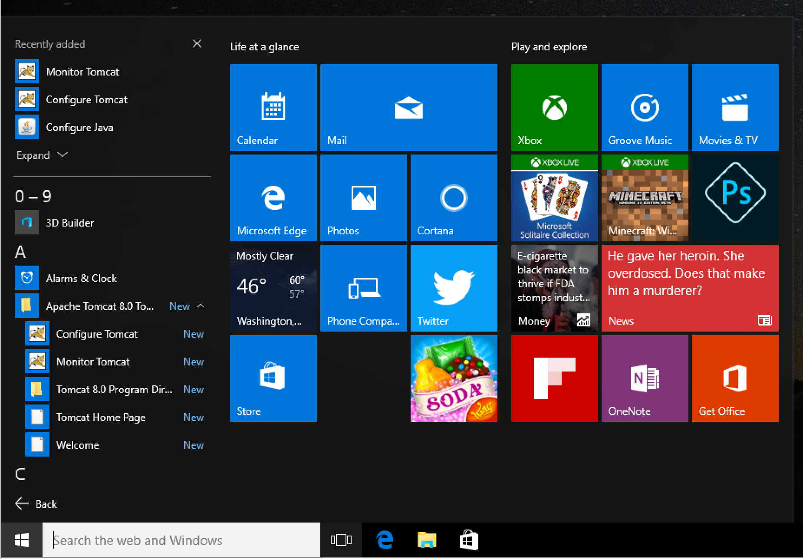Open Monitor Tomcat under Recently added
Viewport: 803px width, 559px height.
112,72
